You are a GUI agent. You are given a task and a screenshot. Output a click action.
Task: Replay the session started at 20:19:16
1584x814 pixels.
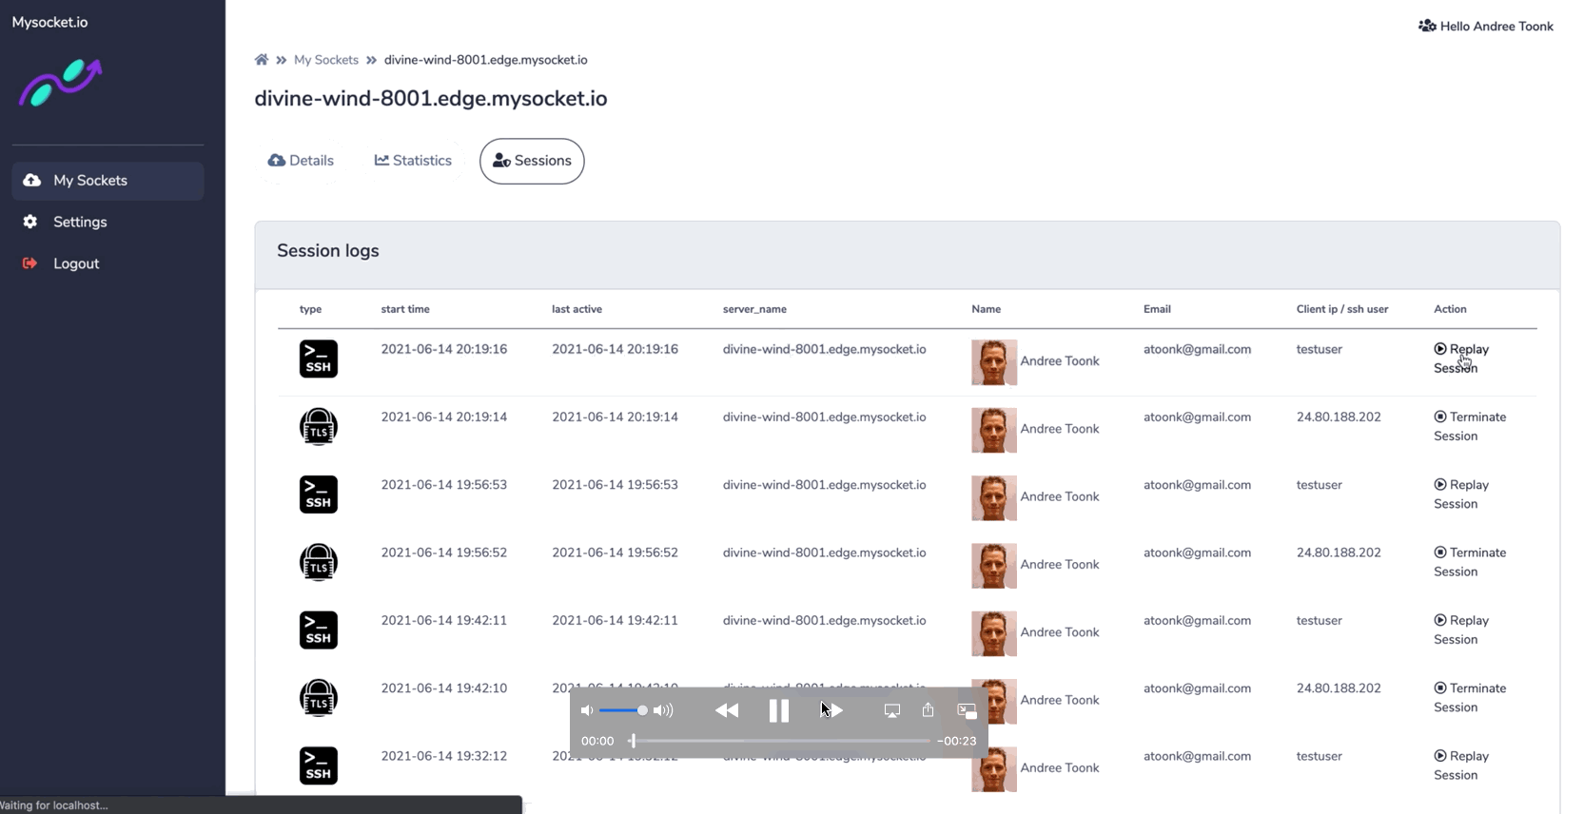coord(1461,359)
